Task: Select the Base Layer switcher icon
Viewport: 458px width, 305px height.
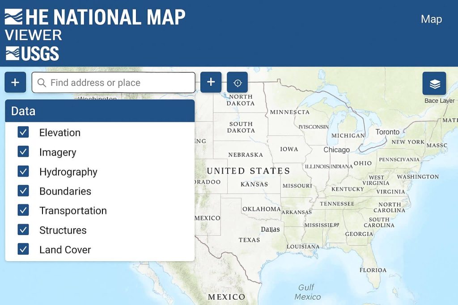Action: (x=435, y=83)
